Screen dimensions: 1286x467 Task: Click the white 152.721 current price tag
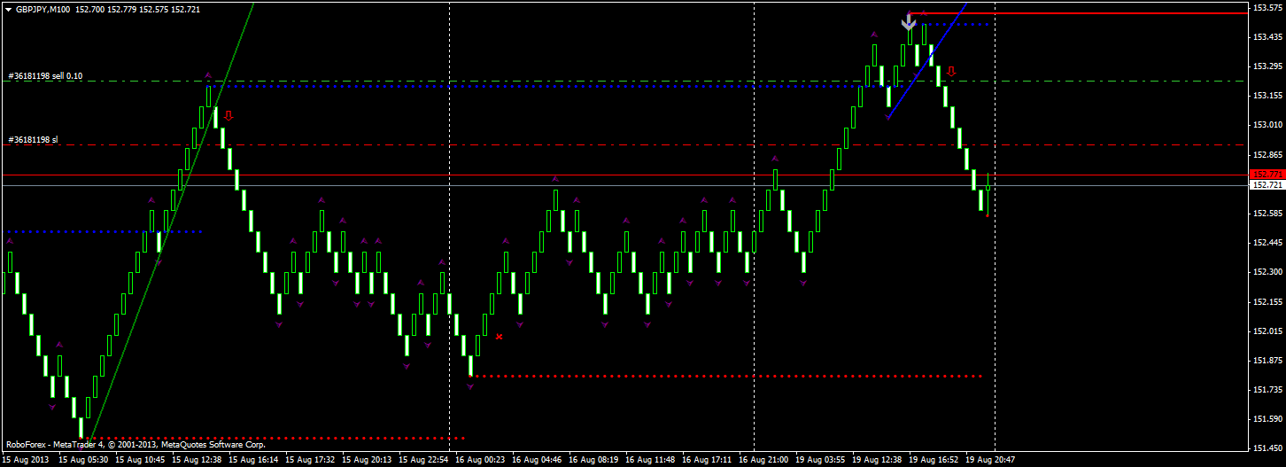pos(1266,184)
